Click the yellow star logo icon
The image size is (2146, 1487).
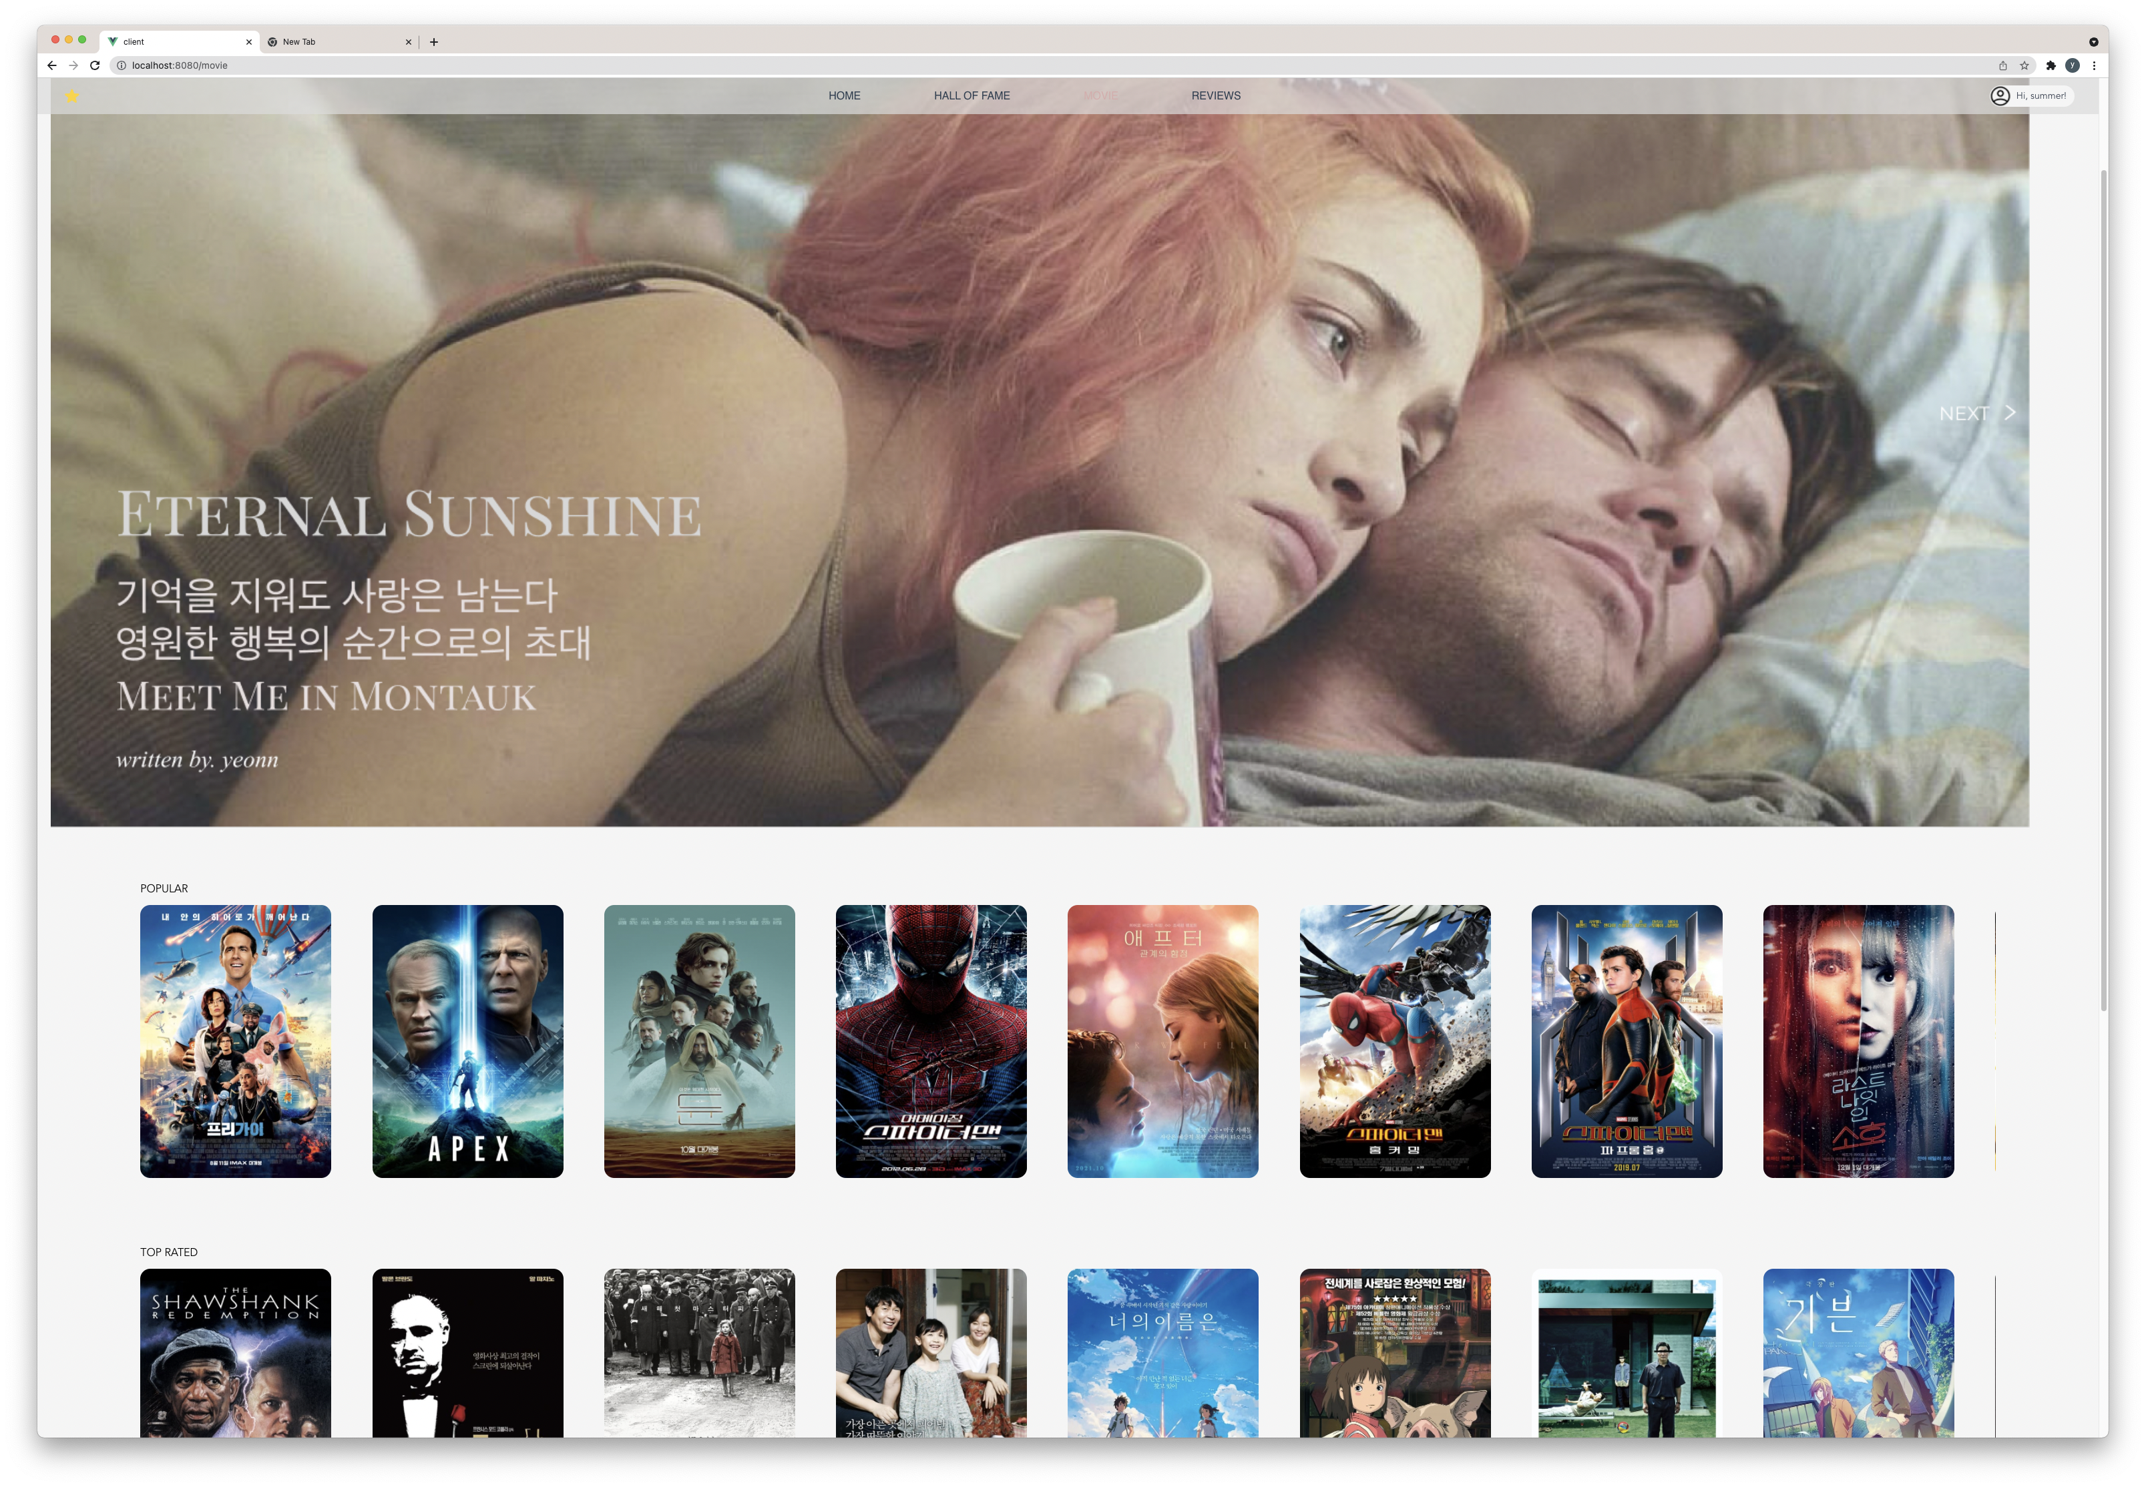[x=71, y=96]
